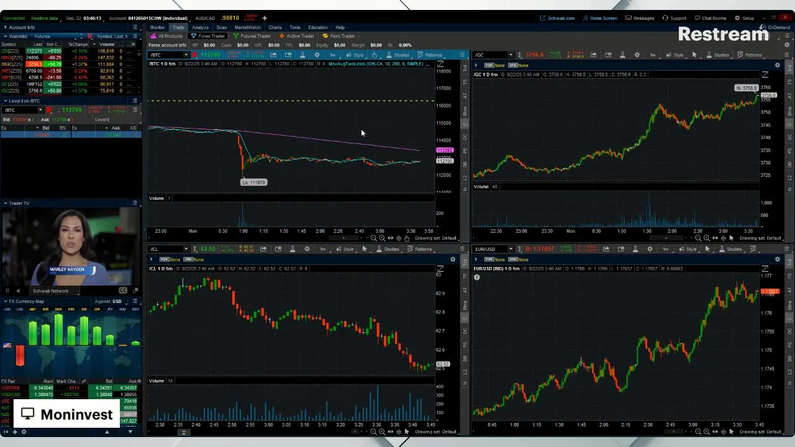The image size is (795, 447).
Task: Select the USD/CAD FX pair row
Action: [x=68, y=394]
